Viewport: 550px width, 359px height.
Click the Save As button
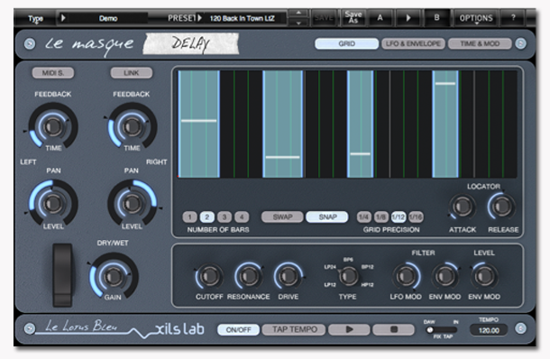point(353,18)
